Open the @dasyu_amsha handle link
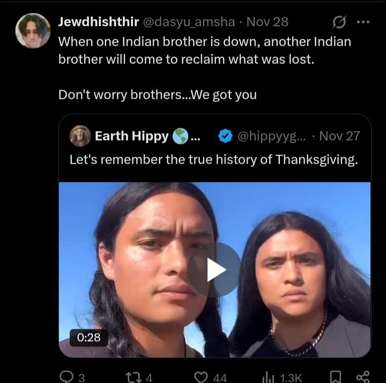The width and height of the screenshot is (386, 383). click(x=189, y=22)
